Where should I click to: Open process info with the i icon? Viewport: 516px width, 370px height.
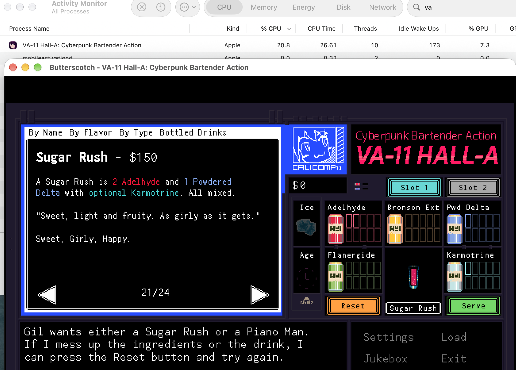(x=161, y=7)
